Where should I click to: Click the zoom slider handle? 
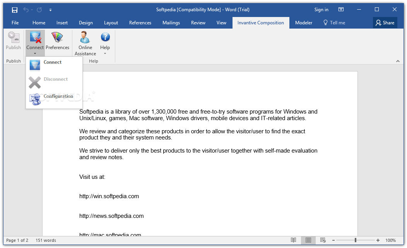[x=356, y=241]
